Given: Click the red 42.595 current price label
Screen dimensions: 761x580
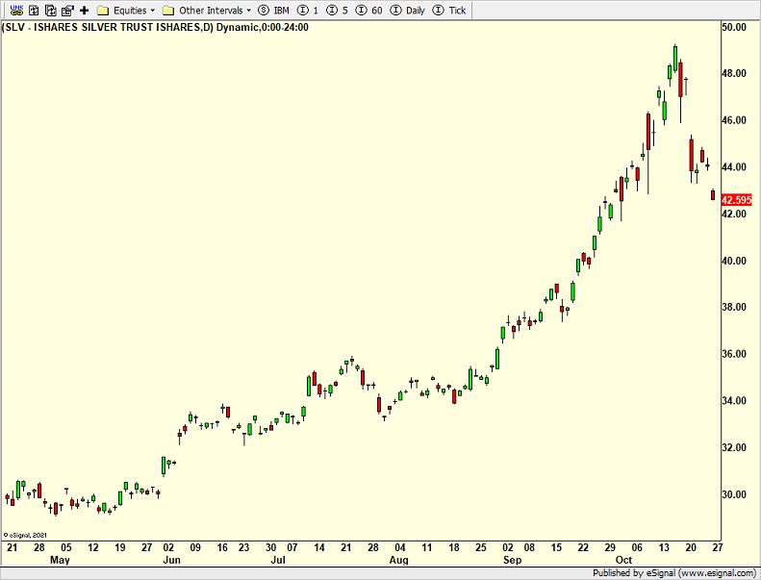Looking at the screenshot, I should [736, 199].
